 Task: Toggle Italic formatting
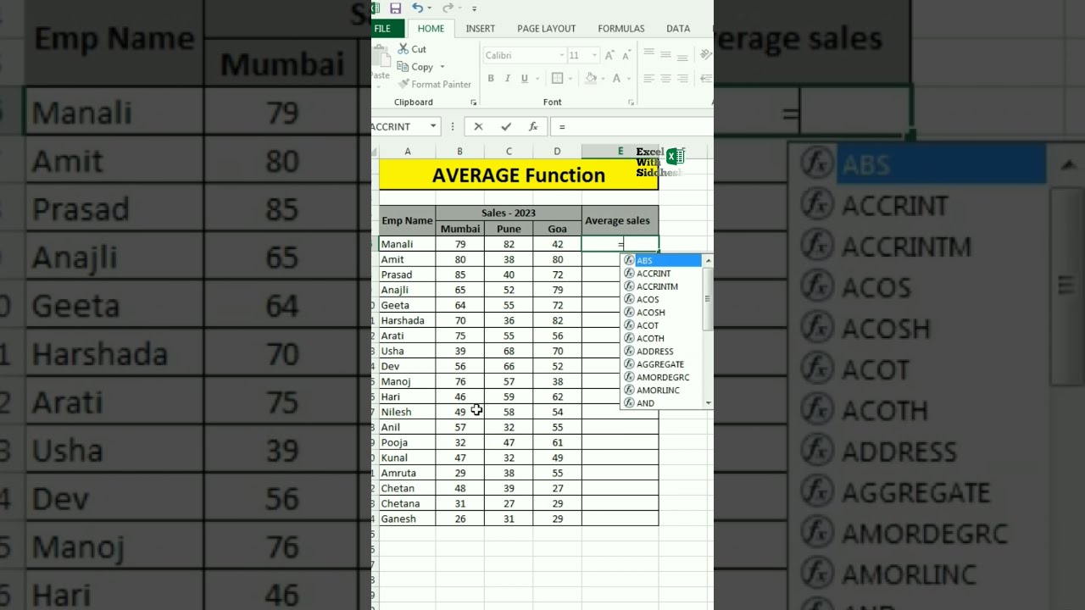click(508, 79)
